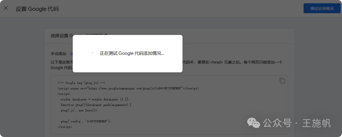The height and width of the screenshot is (137, 342).
Task: Click the "gtag('config', 'G-BV7XVRFNOF');" line
Action: point(86,121)
